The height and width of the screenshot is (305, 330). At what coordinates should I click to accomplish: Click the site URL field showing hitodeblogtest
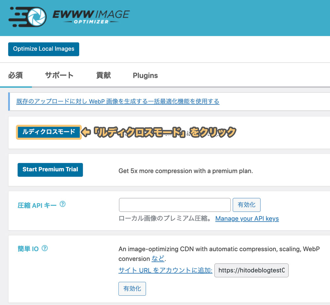click(x=251, y=271)
